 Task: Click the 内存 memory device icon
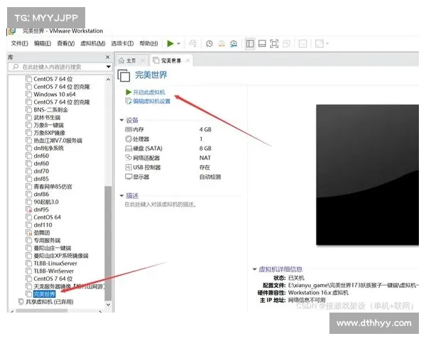pyautogui.click(x=129, y=130)
